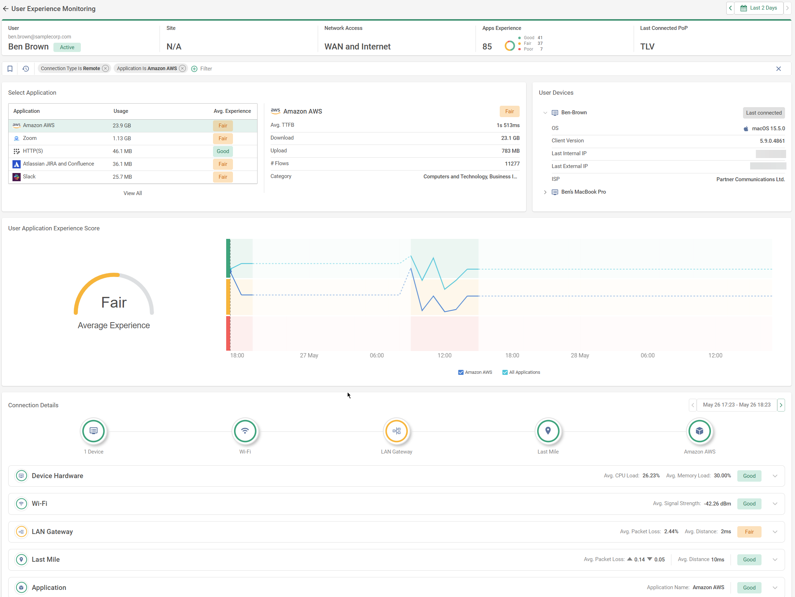Click the Last connected badge

click(x=764, y=113)
